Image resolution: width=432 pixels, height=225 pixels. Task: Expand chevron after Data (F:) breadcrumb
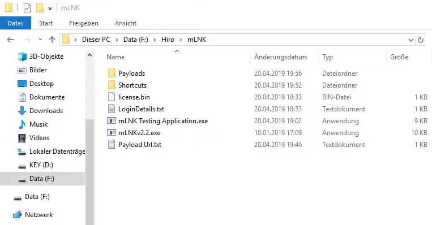(155, 40)
